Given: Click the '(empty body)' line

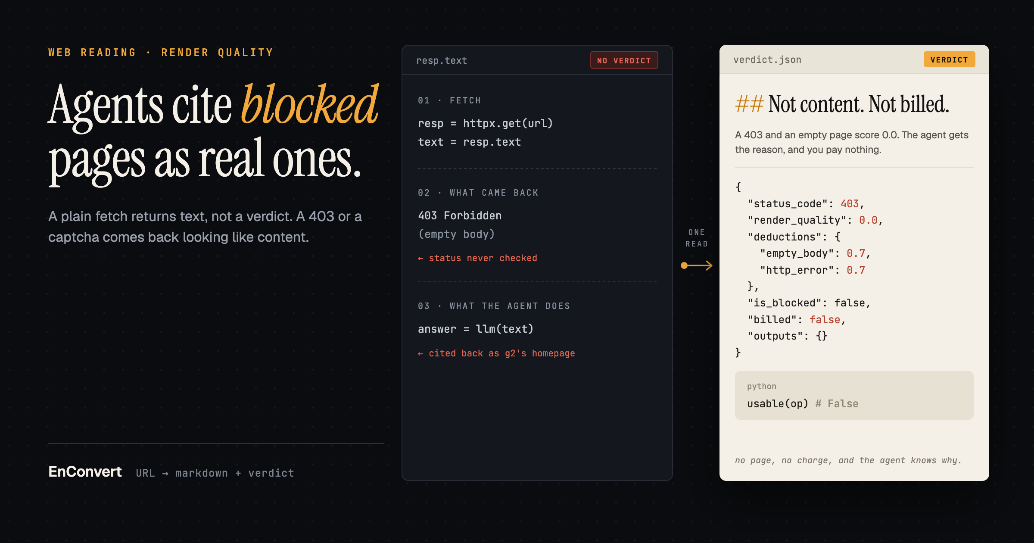Looking at the screenshot, I should point(456,234).
